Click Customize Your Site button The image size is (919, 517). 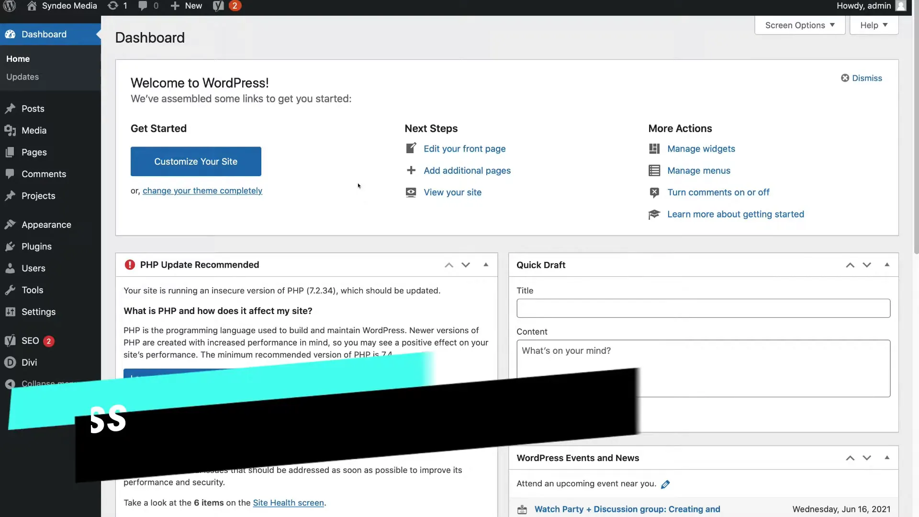coord(196,161)
